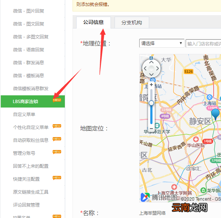This screenshot has height=218, width=221.
Task: Pan the map north with up arrow
Action: pos(151,62)
